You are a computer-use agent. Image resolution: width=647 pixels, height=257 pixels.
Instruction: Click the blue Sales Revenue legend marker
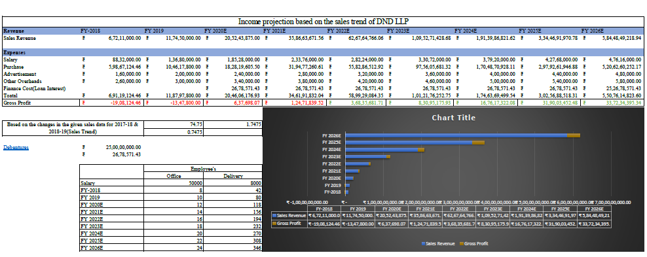423,244
